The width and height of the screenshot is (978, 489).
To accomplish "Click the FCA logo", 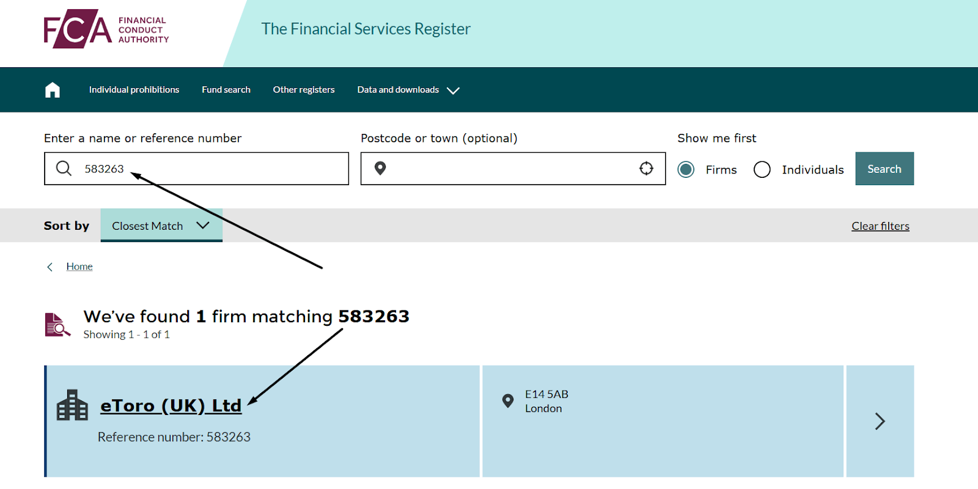I will coord(106,29).
